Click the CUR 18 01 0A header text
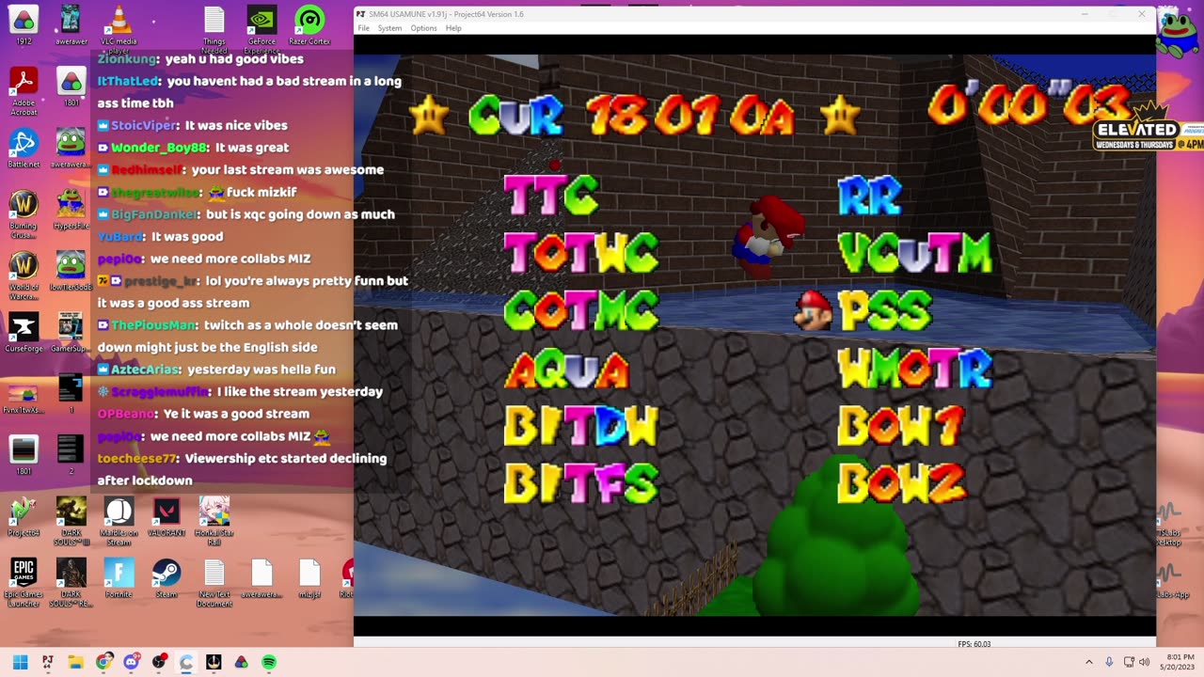This screenshot has height=677, width=1204. click(x=630, y=116)
